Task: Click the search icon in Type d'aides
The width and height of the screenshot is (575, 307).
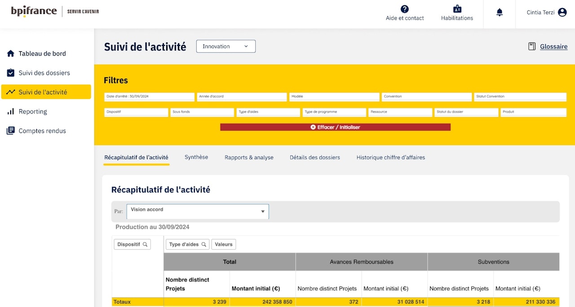Action: point(204,245)
